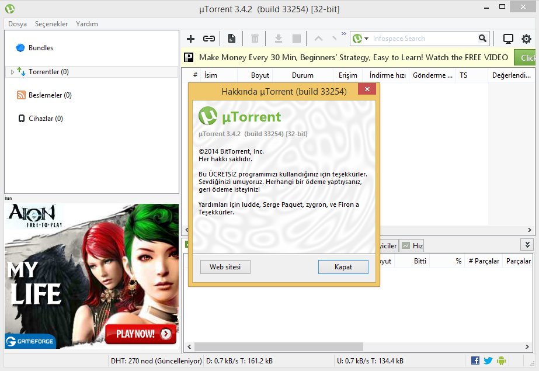Expand hidden toolbar items chevron
The height and width of the screenshot is (371, 539).
click(344, 34)
